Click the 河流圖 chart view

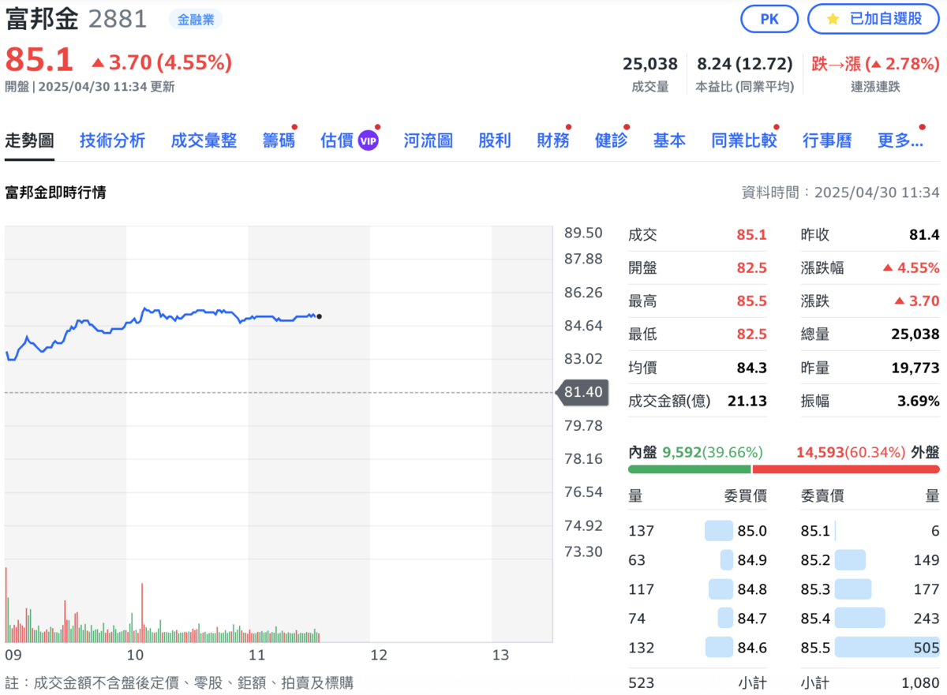427,140
